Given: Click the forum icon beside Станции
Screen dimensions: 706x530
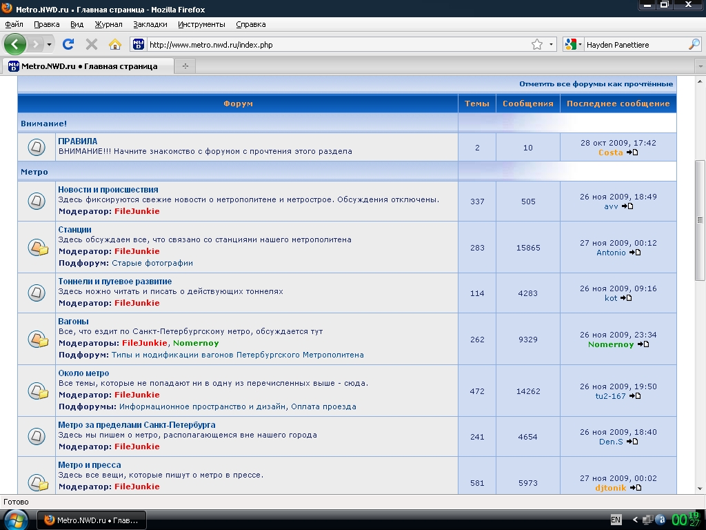Looking at the screenshot, I should tap(37, 247).
